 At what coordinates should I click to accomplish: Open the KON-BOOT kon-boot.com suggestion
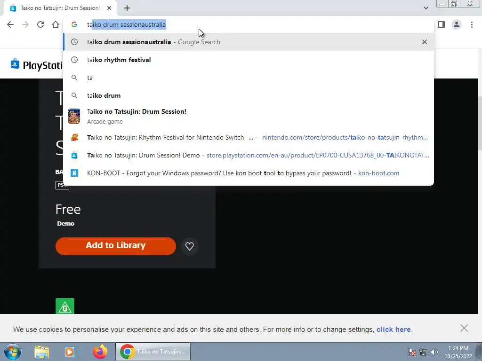249,173
